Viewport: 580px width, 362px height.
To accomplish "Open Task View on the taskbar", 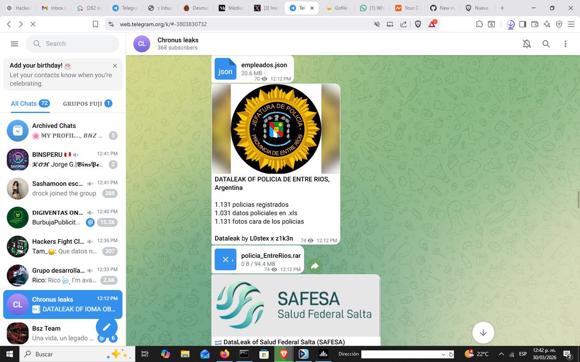I will 145,354.
